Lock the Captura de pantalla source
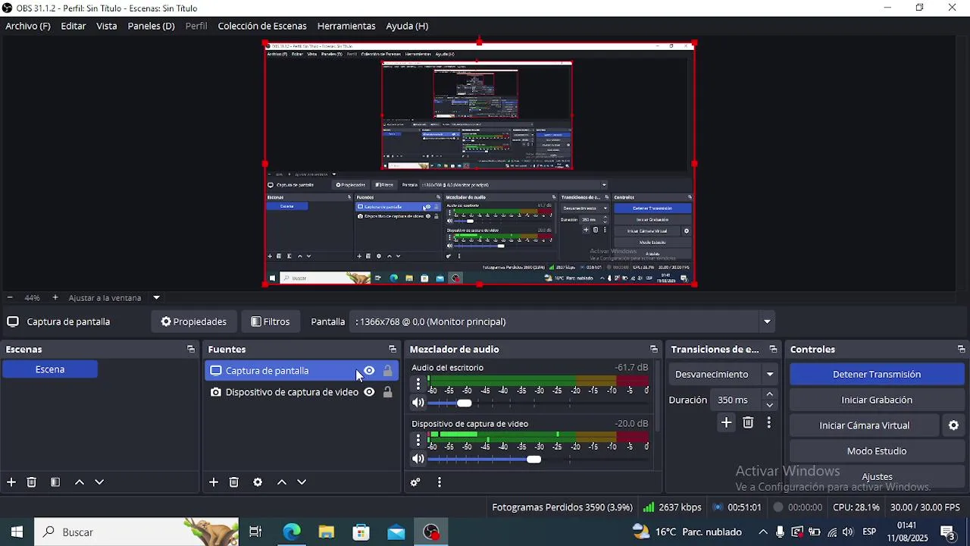The height and width of the screenshot is (546, 970). coord(387,371)
